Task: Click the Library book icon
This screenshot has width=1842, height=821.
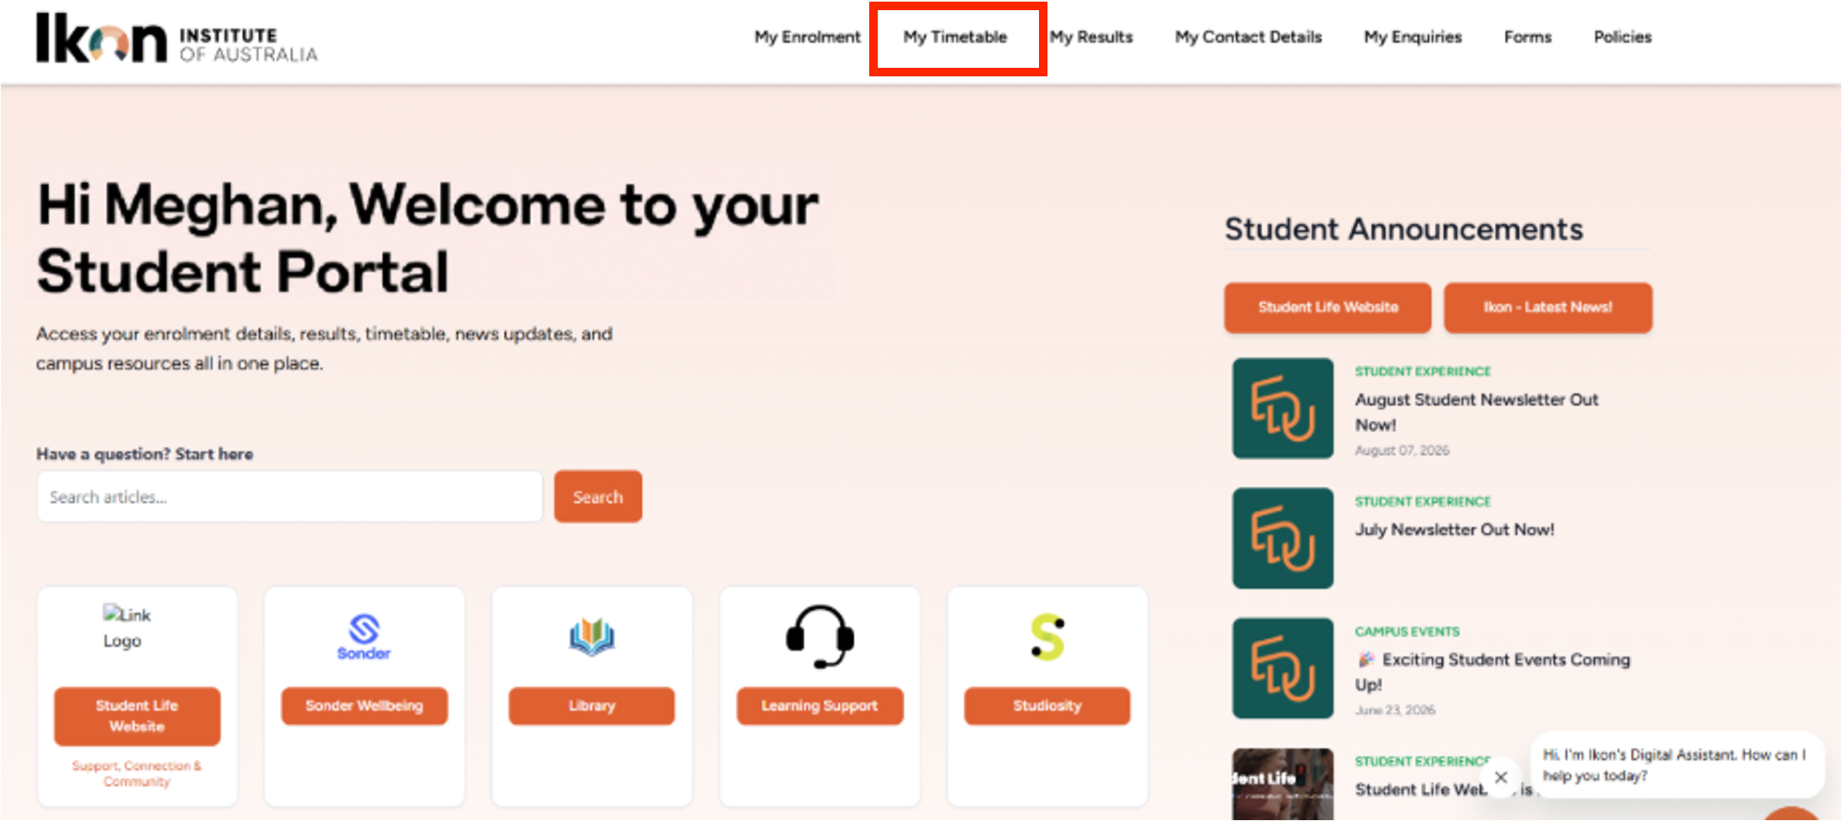Action: (592, 637)
